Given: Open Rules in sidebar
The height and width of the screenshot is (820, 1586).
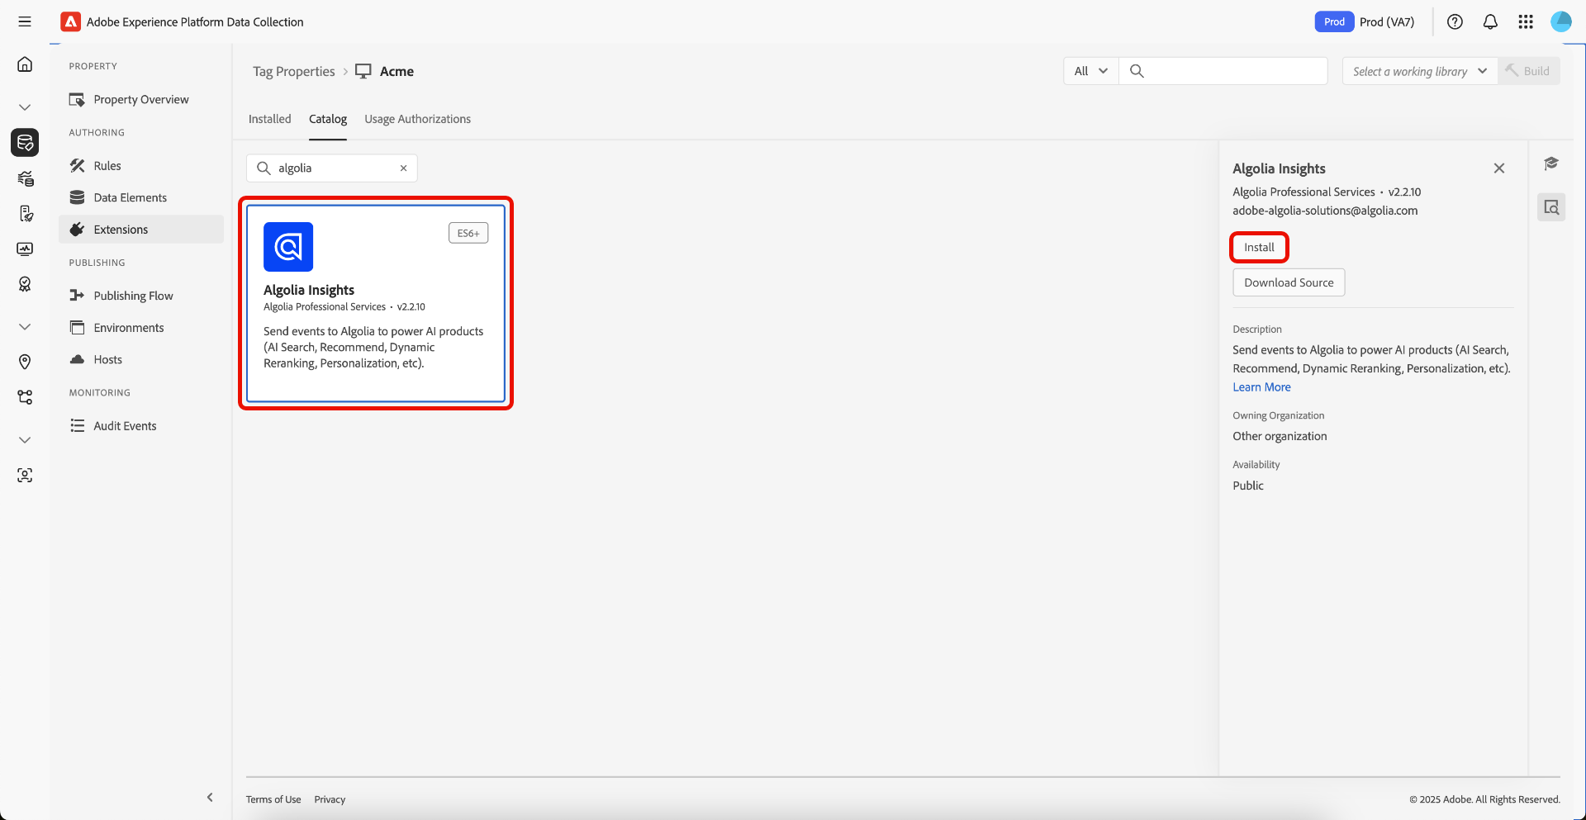Looking at the screenshot, I should 141,166.
